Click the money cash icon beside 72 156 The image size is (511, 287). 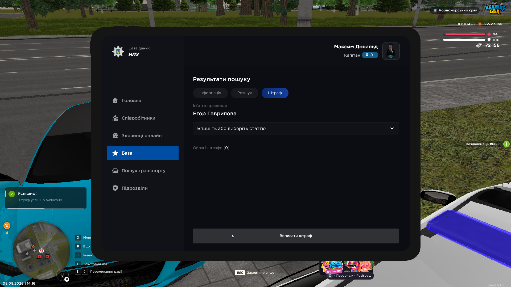tap(479, 45)
